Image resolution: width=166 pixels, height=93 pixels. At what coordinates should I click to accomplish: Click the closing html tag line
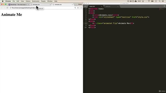92,28
